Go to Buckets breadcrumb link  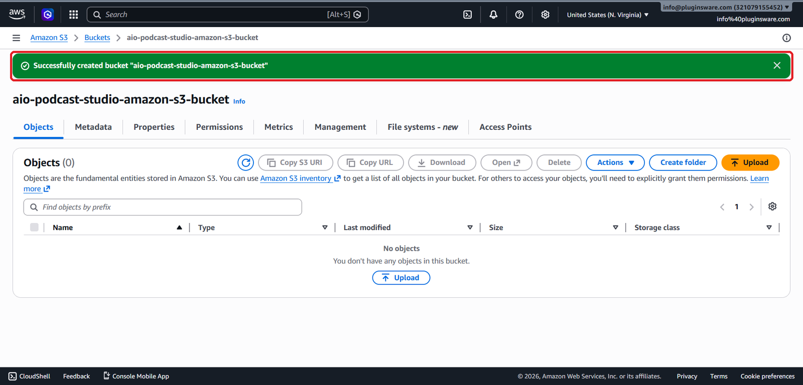[97, 38]
